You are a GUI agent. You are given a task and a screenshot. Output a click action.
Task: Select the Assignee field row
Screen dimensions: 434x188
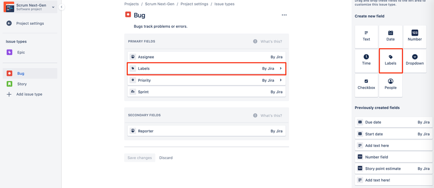(206, 57)
